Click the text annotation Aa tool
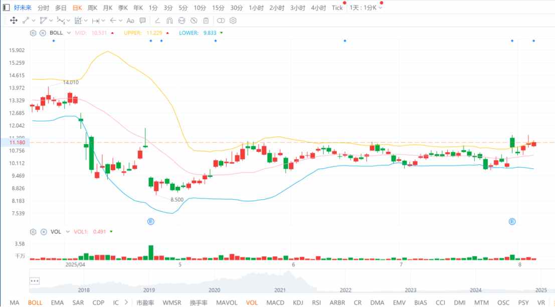This screenshot has width=555, height=307. click(x=130, y=21)
